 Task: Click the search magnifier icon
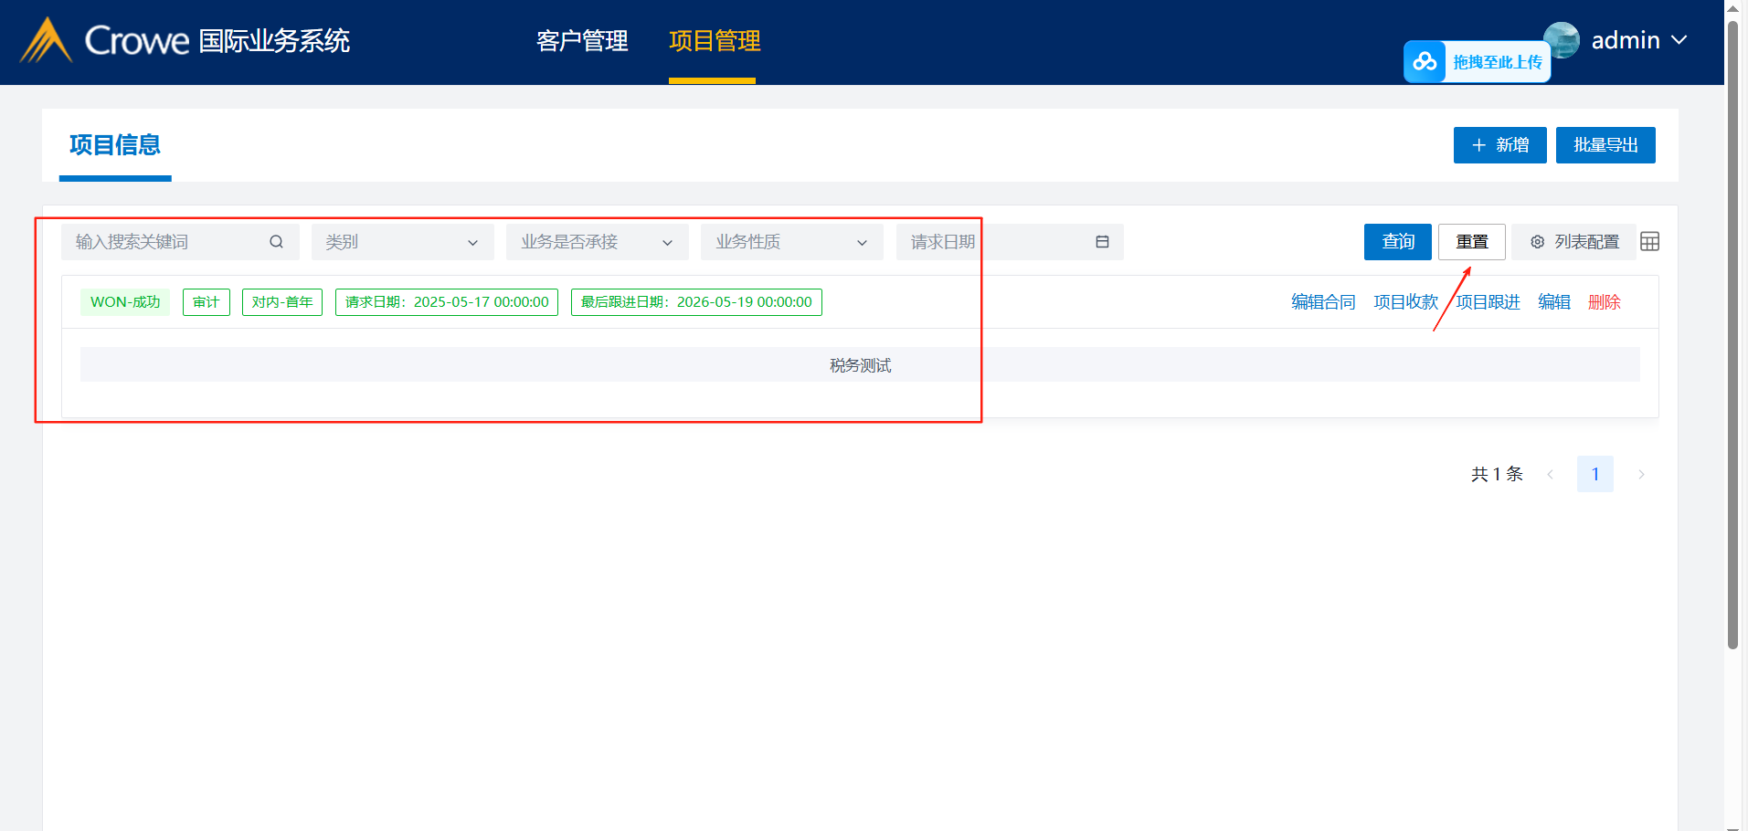276,242
